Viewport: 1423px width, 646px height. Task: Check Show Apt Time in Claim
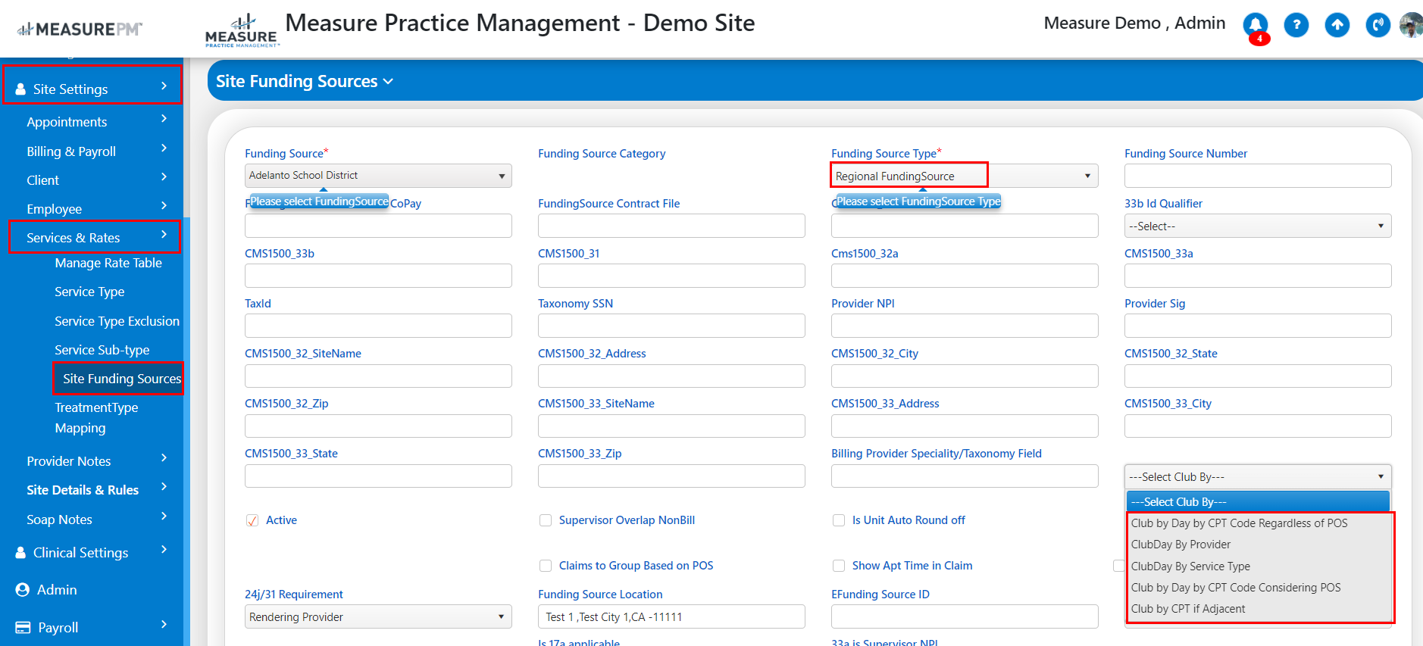(839, 566)
